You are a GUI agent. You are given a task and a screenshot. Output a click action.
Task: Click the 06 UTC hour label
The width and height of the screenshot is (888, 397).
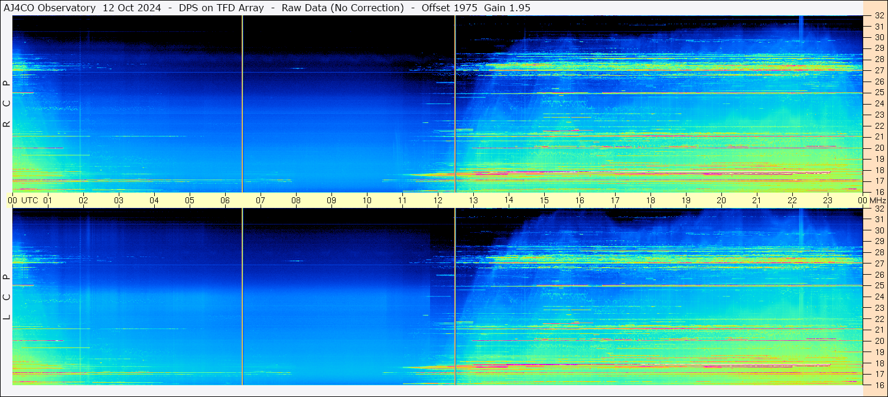click(x=225, y=200)
